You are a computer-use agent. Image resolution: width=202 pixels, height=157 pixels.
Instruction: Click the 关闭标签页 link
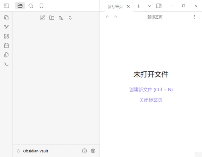tap(151, 100)
